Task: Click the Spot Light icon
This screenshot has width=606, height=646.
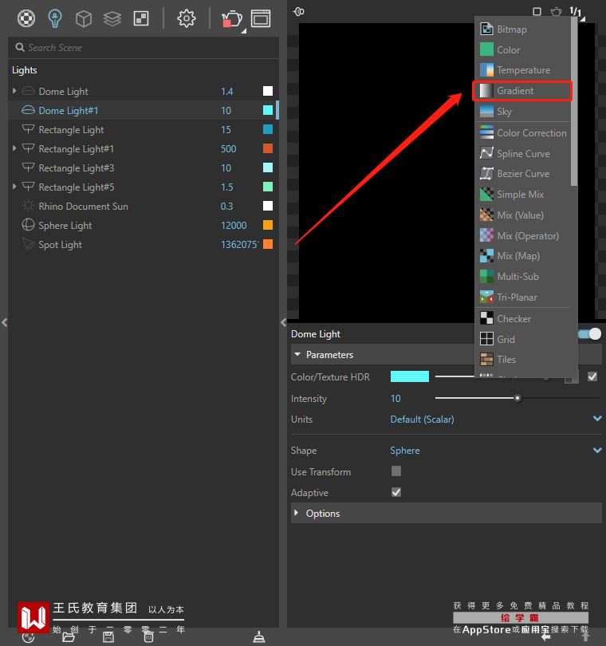Action: [28, 244]
